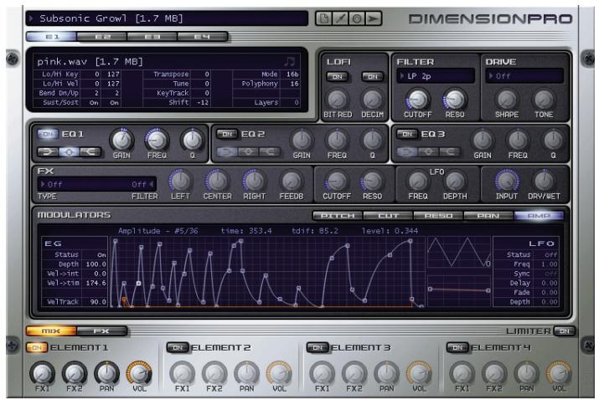Image resolution: width=599 pixels, height=400 pixels.
Task: Click the Drive TONE knob
Action: (544, 100)
